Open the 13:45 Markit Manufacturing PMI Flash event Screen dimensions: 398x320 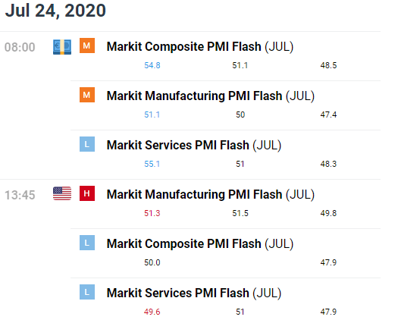coord(211,195)
